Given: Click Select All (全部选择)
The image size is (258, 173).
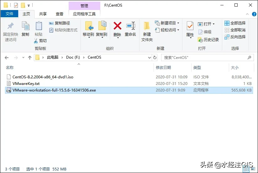Looking at the screenshot, I should [235, 23].
